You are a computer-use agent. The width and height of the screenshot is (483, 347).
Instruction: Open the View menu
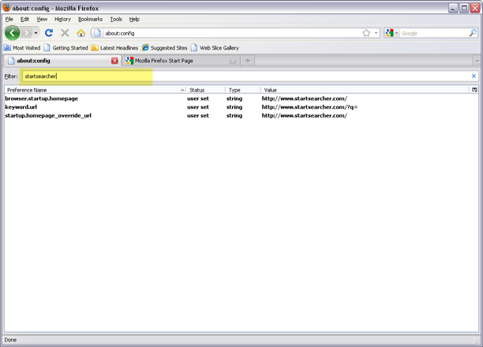(x=42, y=19)
